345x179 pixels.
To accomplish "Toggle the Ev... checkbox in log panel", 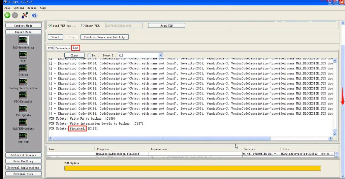I will (x=89, y=55).
